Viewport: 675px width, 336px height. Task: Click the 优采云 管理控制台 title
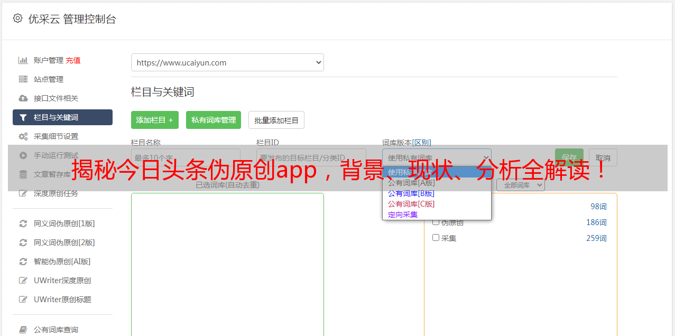[x=72, y=19]
